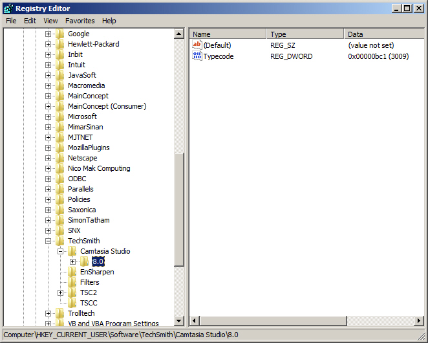The height and width of the screenshot is (343, 428).
Task: Select the (Default) value name
Action: (217, 45)
